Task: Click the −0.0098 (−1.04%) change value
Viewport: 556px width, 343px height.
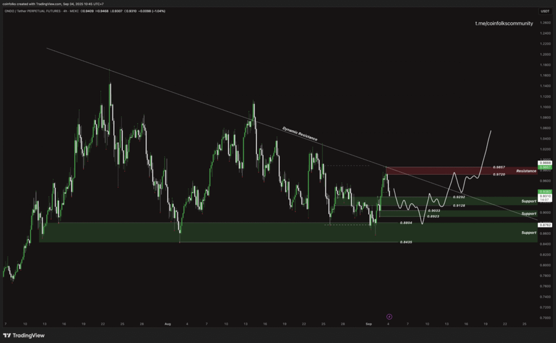Action: pyautogui.click(x=152, y=11)
